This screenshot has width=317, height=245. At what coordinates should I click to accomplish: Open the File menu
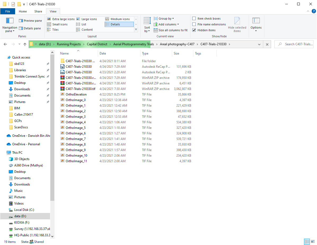pos(8,11)
